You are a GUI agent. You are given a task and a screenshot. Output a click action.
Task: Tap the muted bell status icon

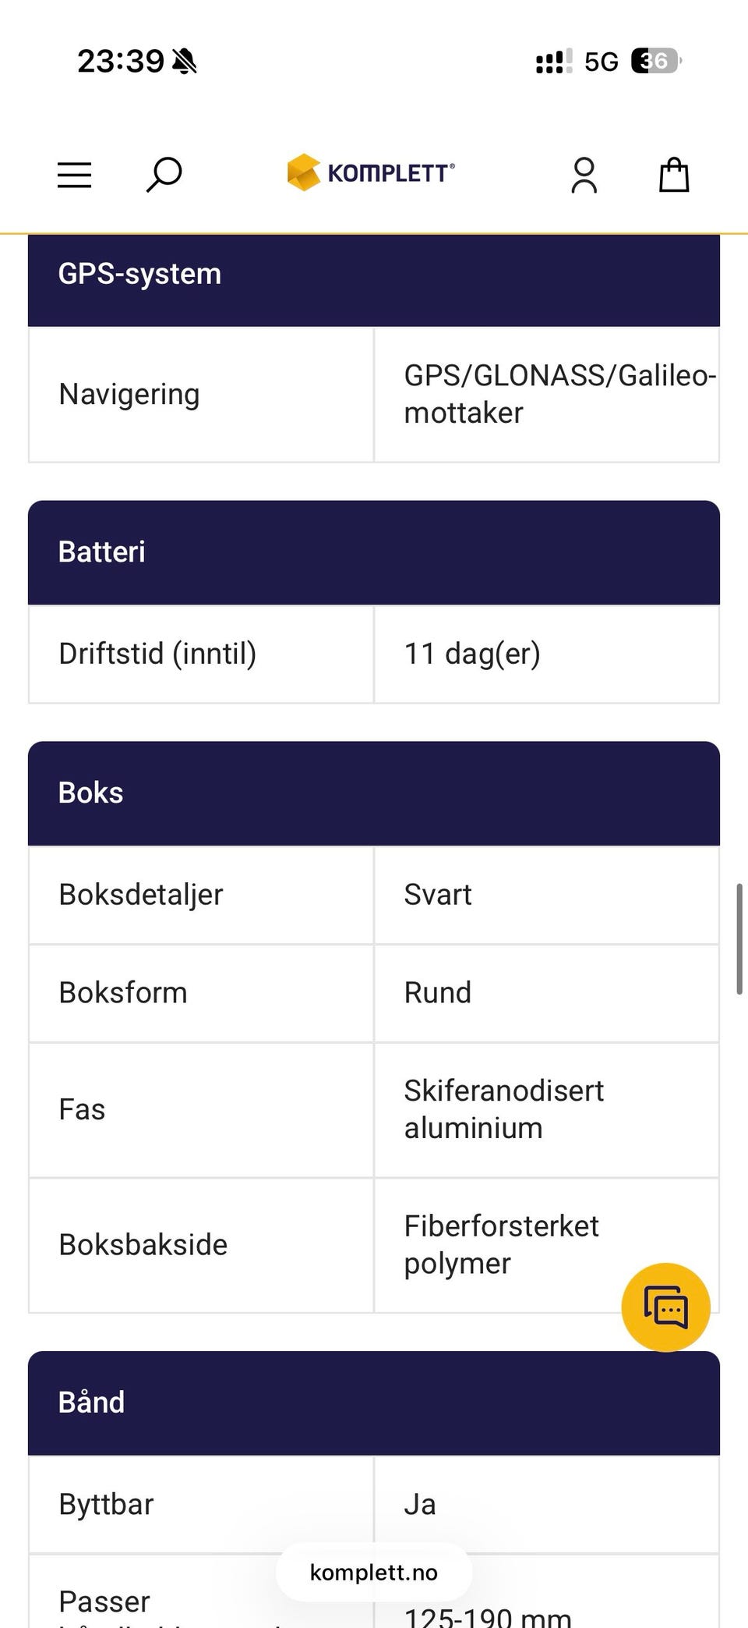(185, 61)
